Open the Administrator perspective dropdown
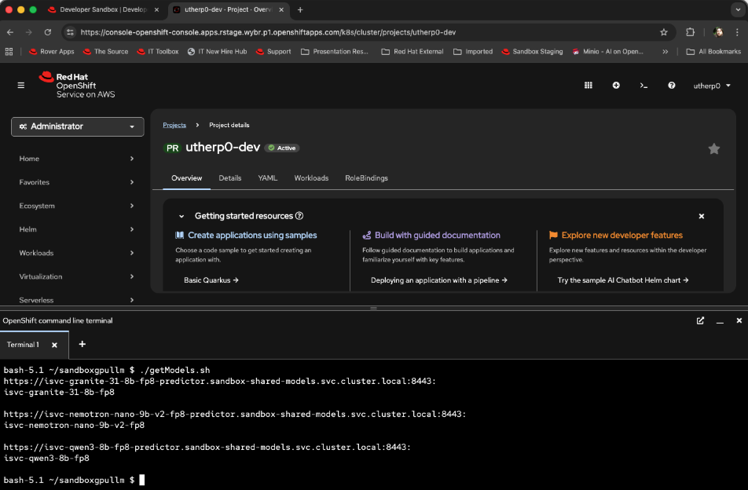Screen dimensions: 748x490 pyautogui.click(x=77, y=126)
